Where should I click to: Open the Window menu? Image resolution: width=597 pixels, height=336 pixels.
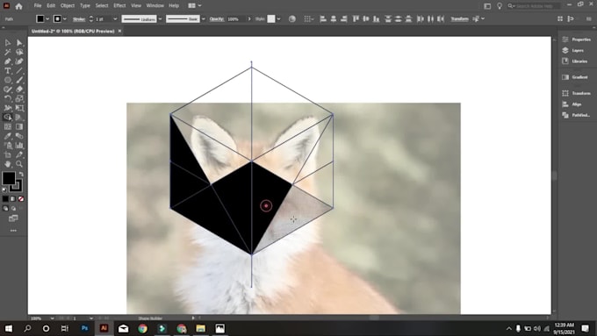point(155,6)
